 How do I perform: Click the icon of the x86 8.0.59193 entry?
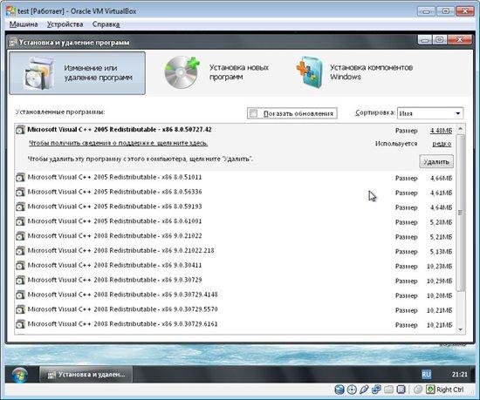point(20,207)
